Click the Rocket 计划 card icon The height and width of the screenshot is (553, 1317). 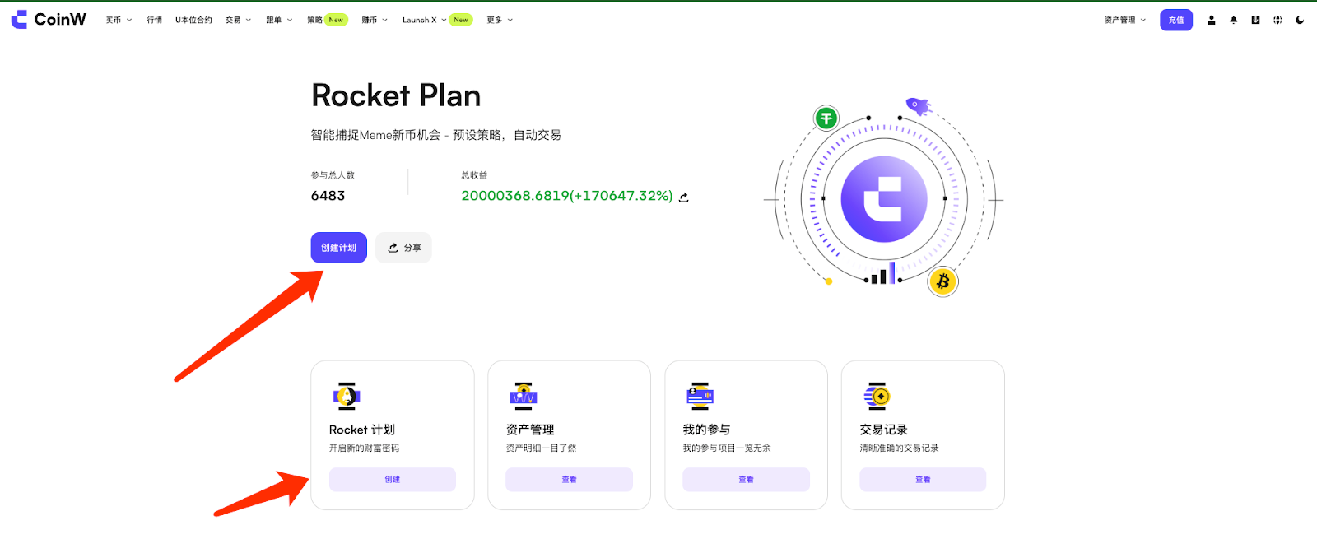(347, 397)
